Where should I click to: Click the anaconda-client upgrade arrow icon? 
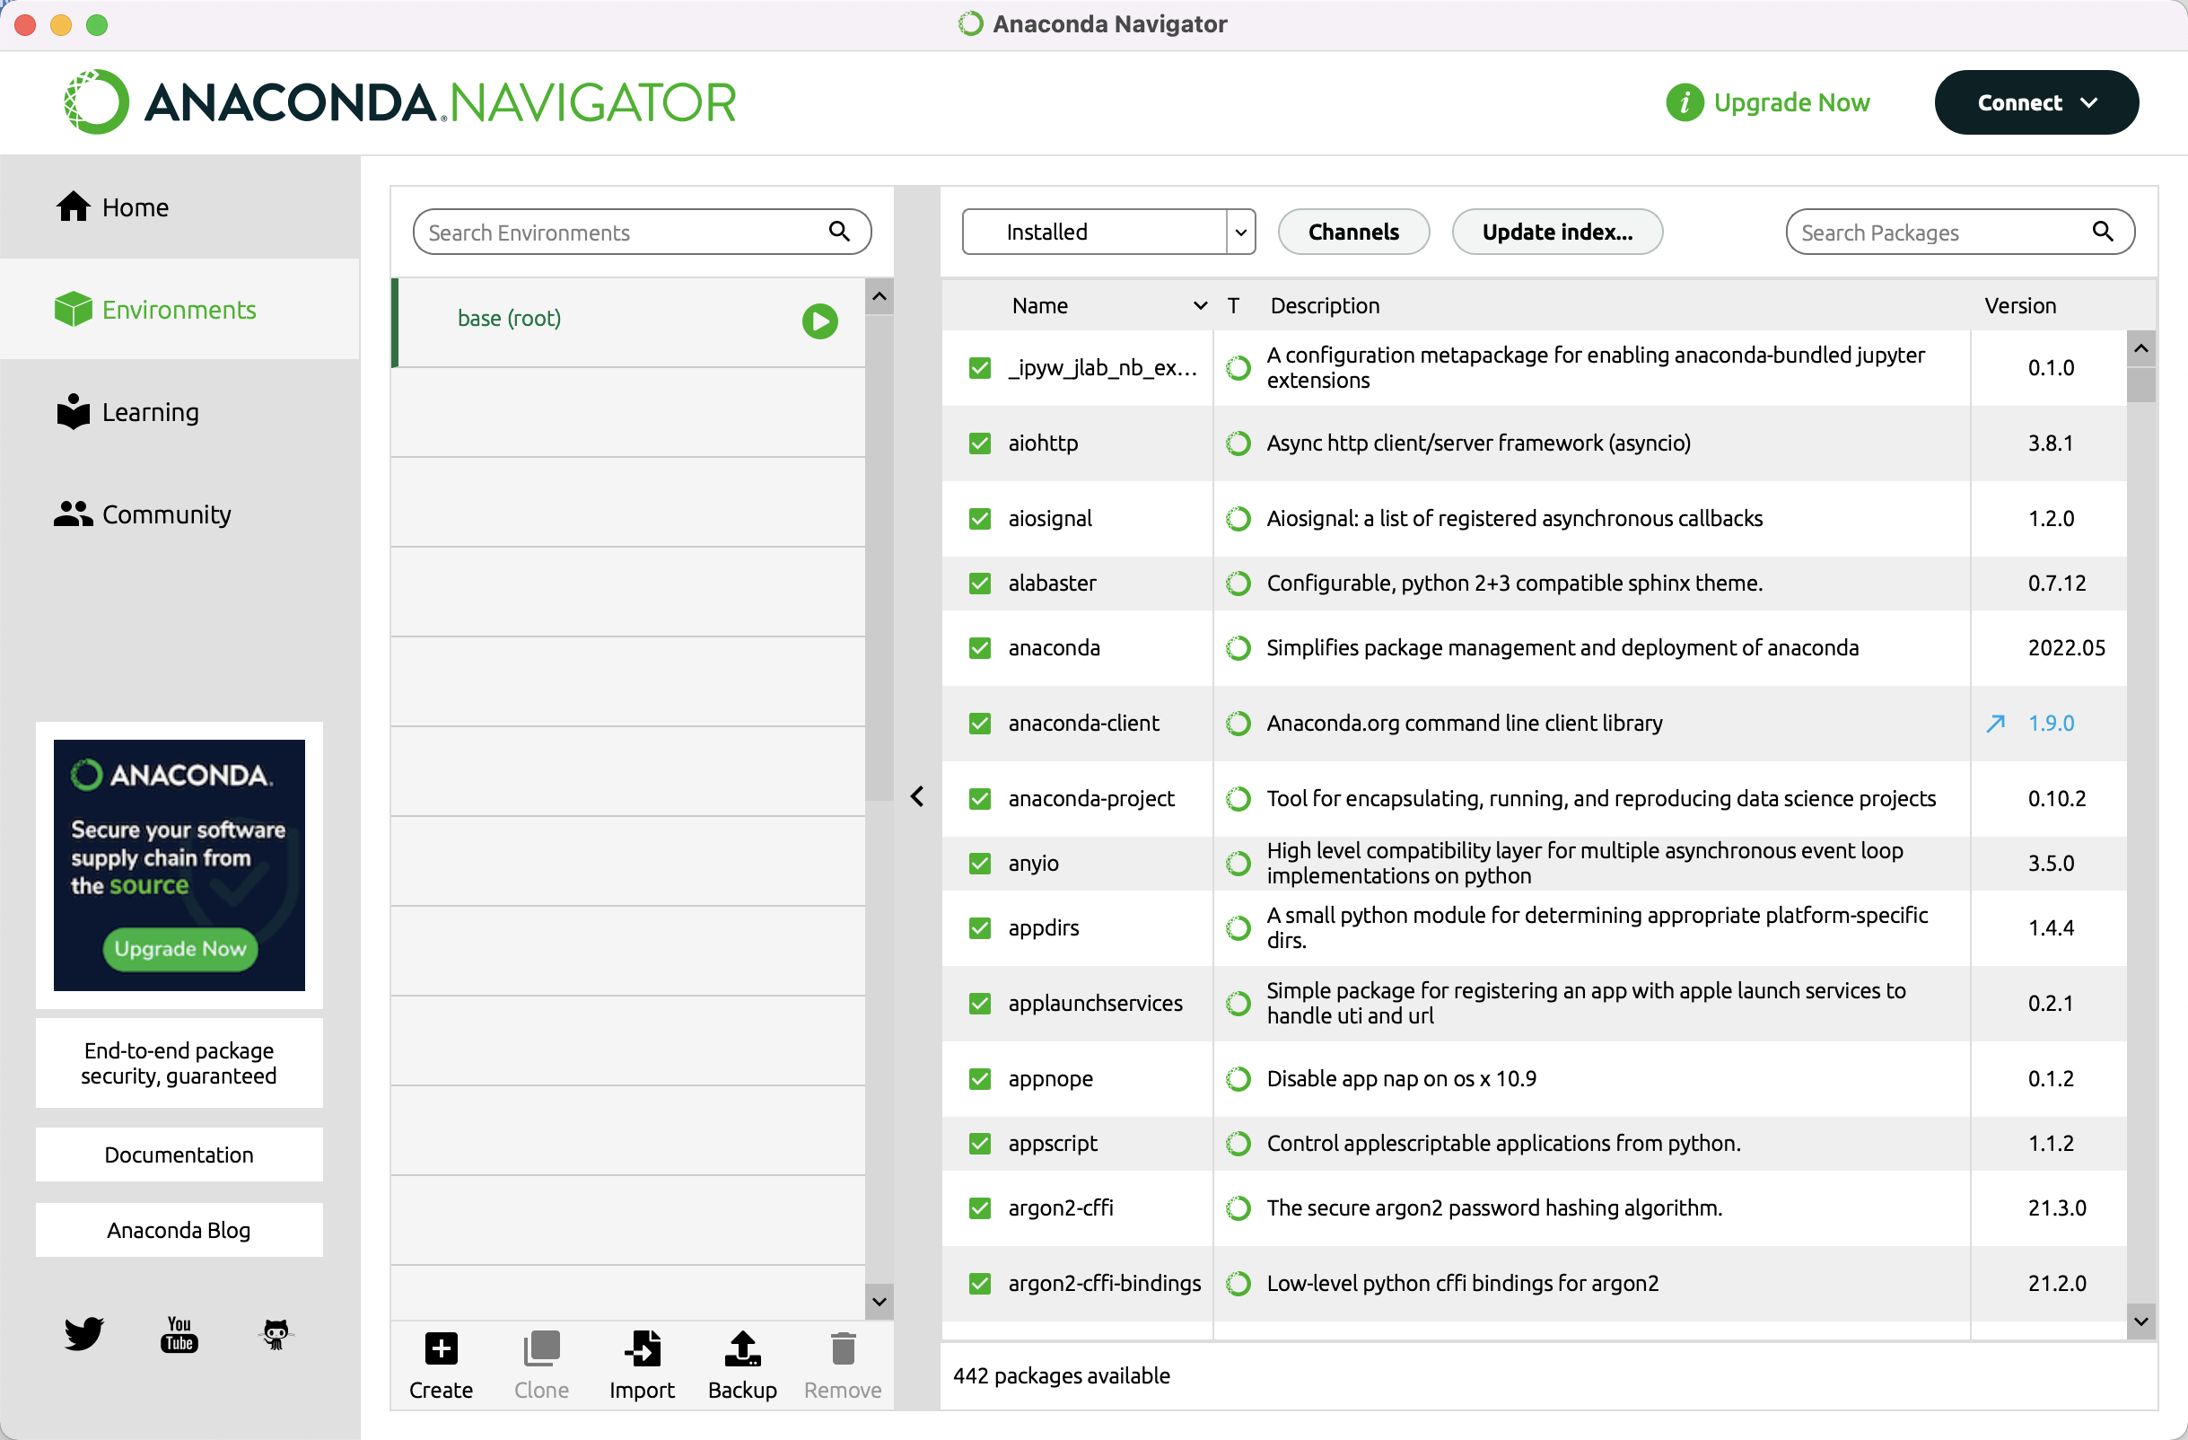point(1995,723)
